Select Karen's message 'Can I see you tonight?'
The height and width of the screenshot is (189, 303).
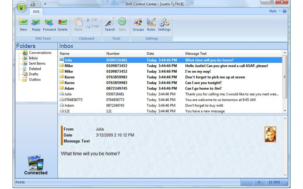[170, 83]
